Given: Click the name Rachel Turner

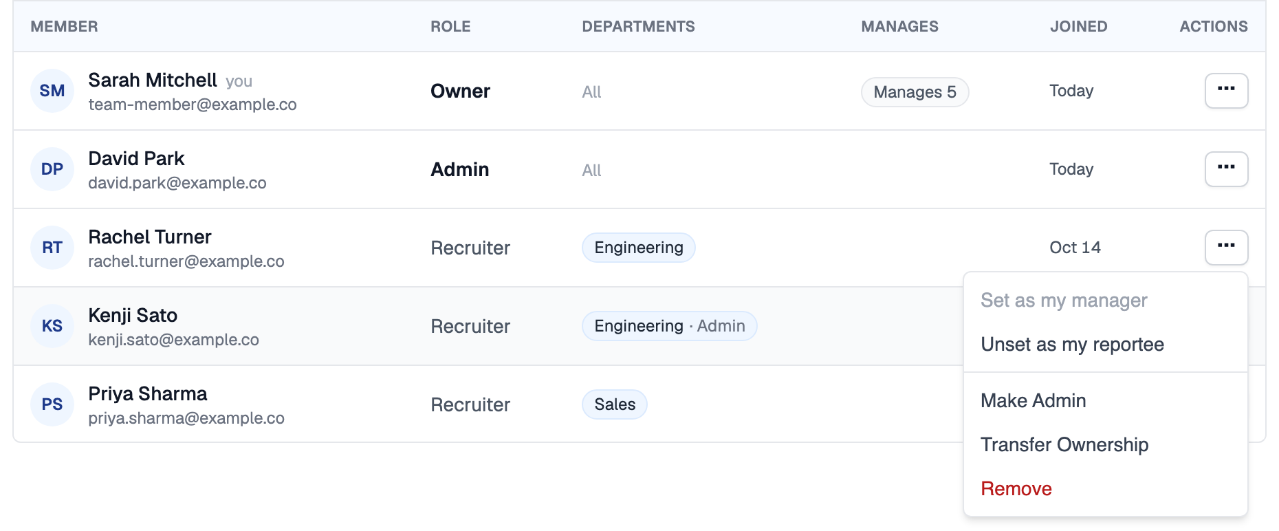Looking at the screenshot, I should coord(150,237).
